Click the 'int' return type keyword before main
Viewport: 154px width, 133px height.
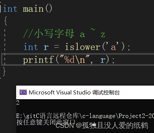tap(10, 9)
